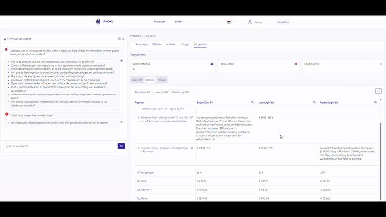Click the Laagste prijs dollar icon
The image size is (386, 217).
(x=381, y=64)
